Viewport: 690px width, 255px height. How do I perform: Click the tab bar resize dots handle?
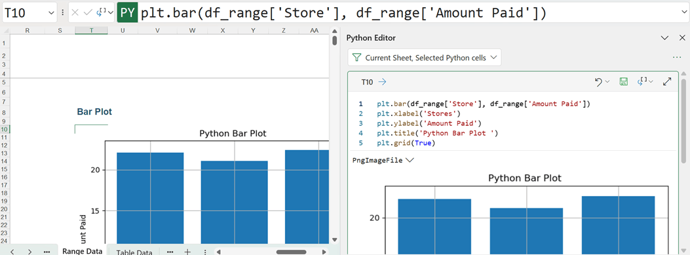[x=204, y=252]
